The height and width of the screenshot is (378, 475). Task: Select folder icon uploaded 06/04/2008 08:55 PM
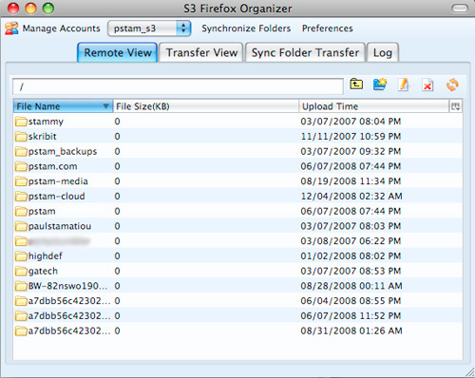coord(21,301)
